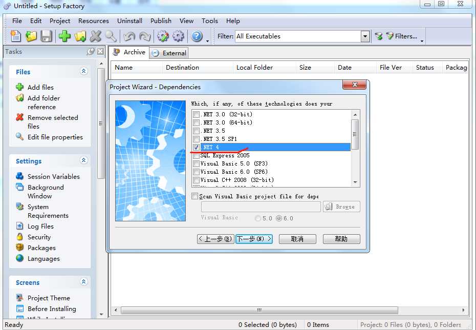Click the blue Help question mark icon
The image size is (476, 330).
(197, 36)
